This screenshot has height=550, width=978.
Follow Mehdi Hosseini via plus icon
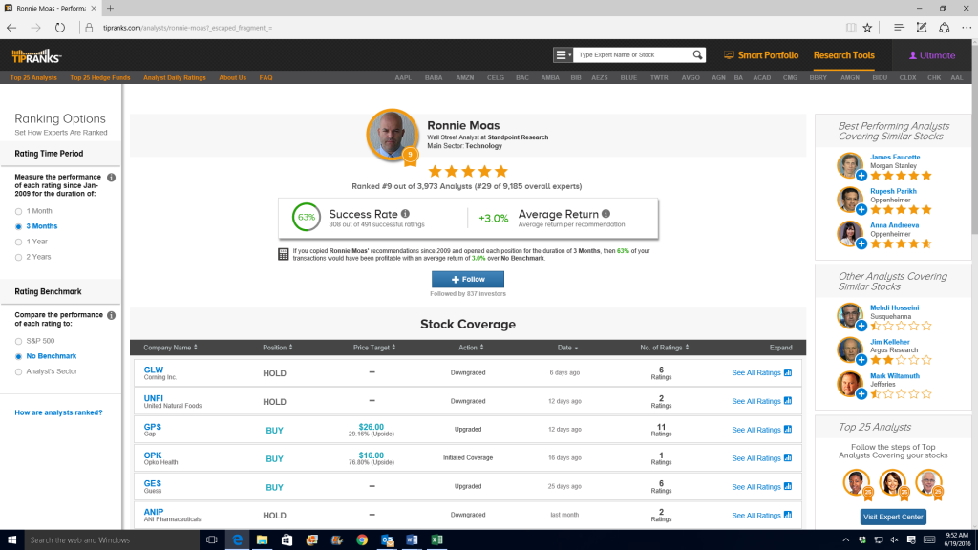point(861,327)
